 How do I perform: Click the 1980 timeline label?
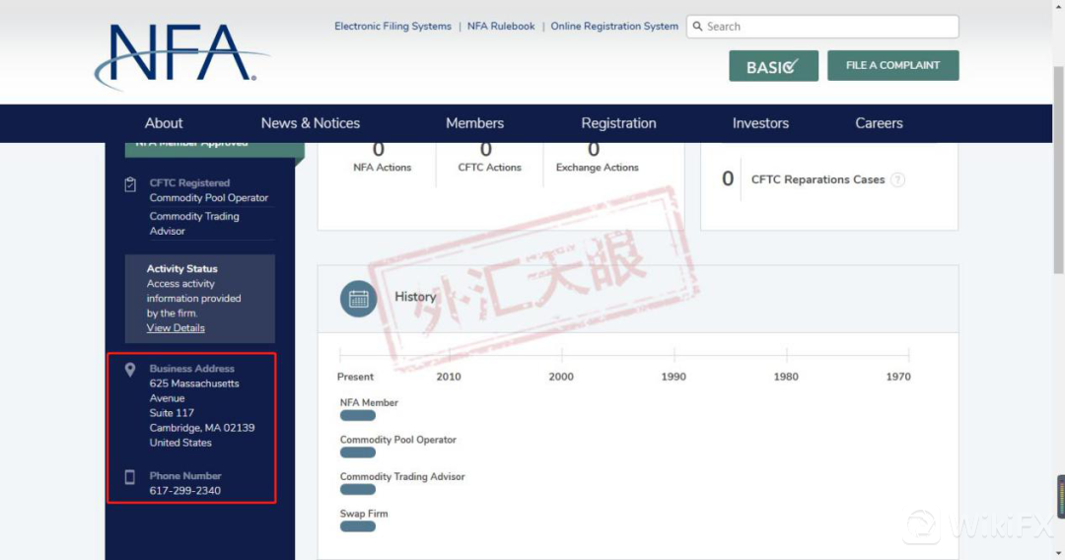point(786,377)
